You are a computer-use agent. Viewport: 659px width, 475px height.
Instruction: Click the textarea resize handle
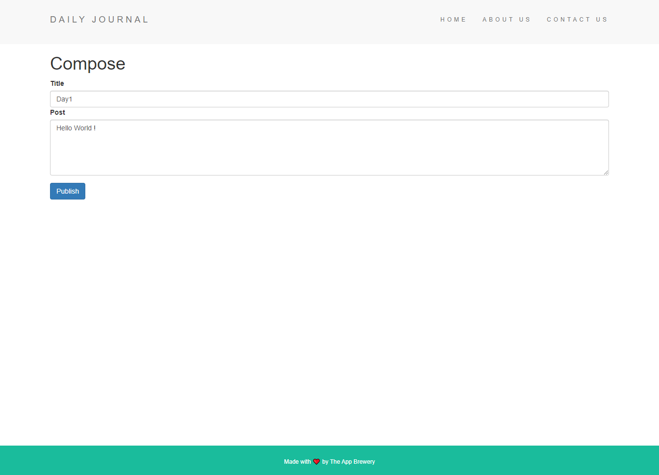point(607,173)
